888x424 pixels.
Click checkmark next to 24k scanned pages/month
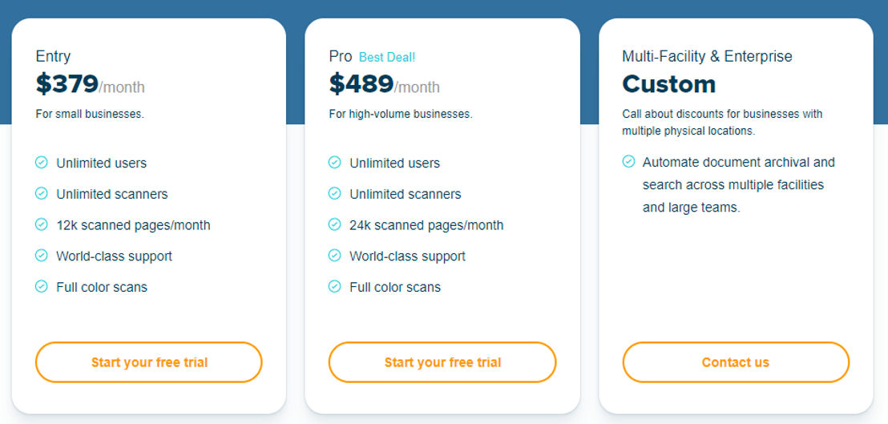(335, 224)
